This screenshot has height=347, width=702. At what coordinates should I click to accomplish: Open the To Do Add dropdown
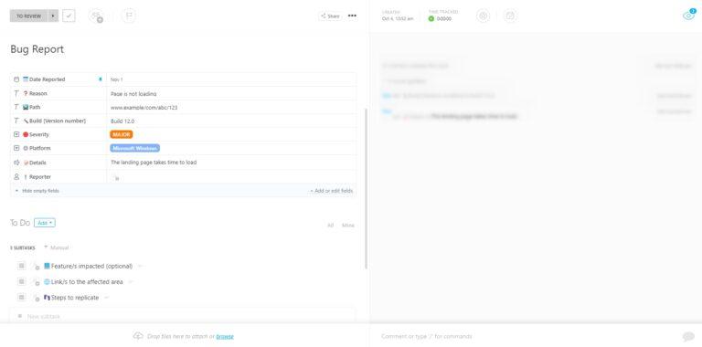[45, 223]
